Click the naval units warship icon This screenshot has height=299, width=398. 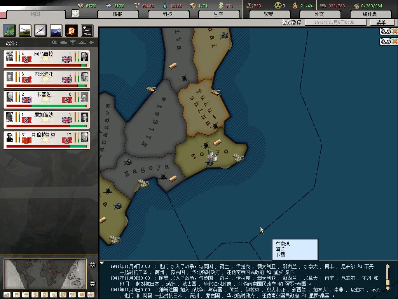56,30
